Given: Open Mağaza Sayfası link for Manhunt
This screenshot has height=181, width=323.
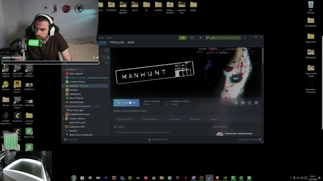Looking at the screenshot, I should click(124, 119).
